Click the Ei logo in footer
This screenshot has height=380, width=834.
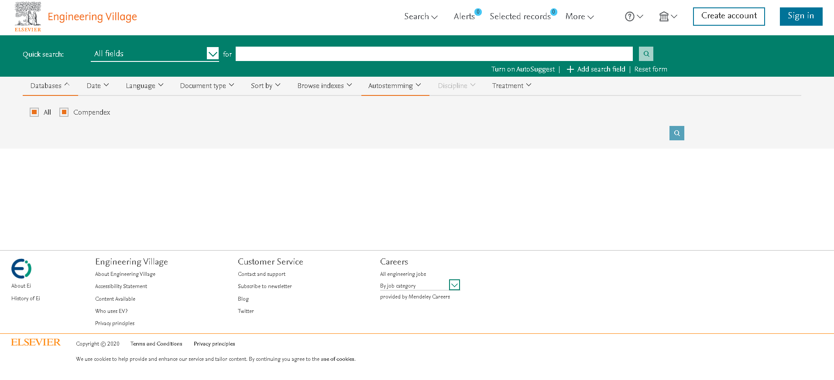(21, 268)
